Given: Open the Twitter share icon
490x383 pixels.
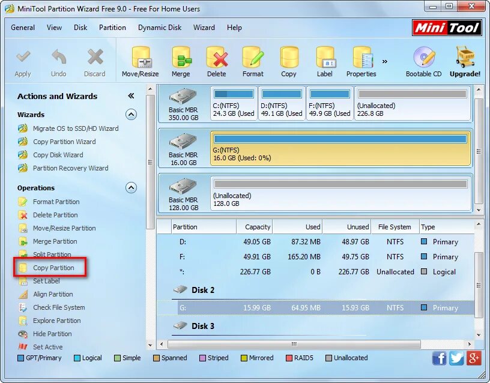Looking at the screenshot, I should pyautogui.click(x=456, y=358).
